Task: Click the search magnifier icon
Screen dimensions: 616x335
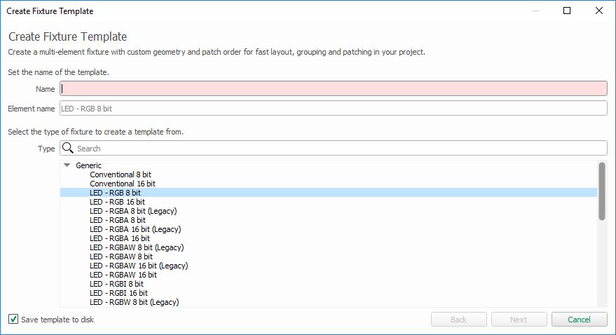Action: coord(68,148)
